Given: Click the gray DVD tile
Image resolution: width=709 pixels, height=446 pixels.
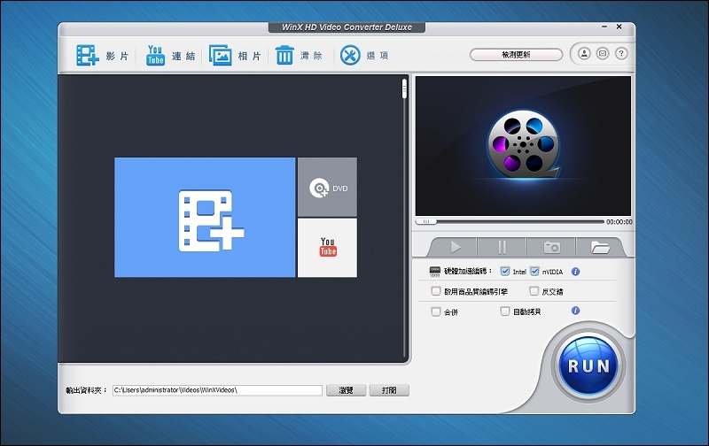Looking at the screenshot, I should click(327, 188).
